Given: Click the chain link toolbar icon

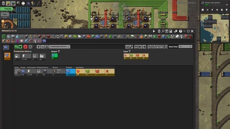Looking at the screenshot, I should tap(131, 47).
